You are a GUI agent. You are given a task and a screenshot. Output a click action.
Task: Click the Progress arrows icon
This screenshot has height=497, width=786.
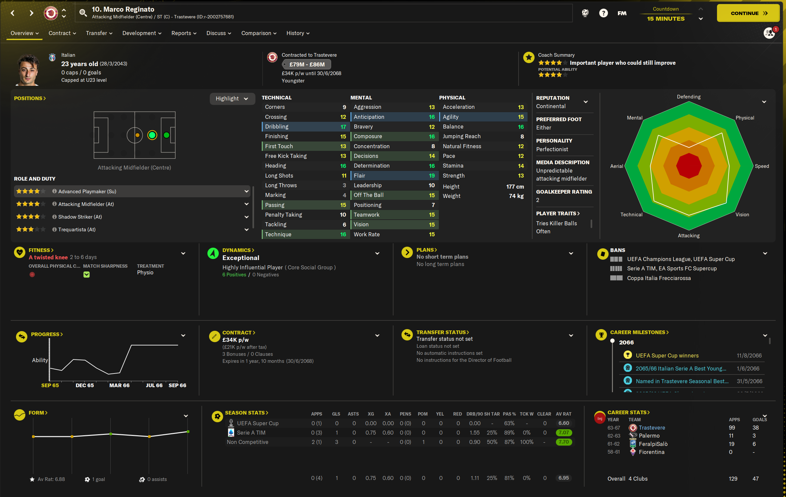click(22, 336)
